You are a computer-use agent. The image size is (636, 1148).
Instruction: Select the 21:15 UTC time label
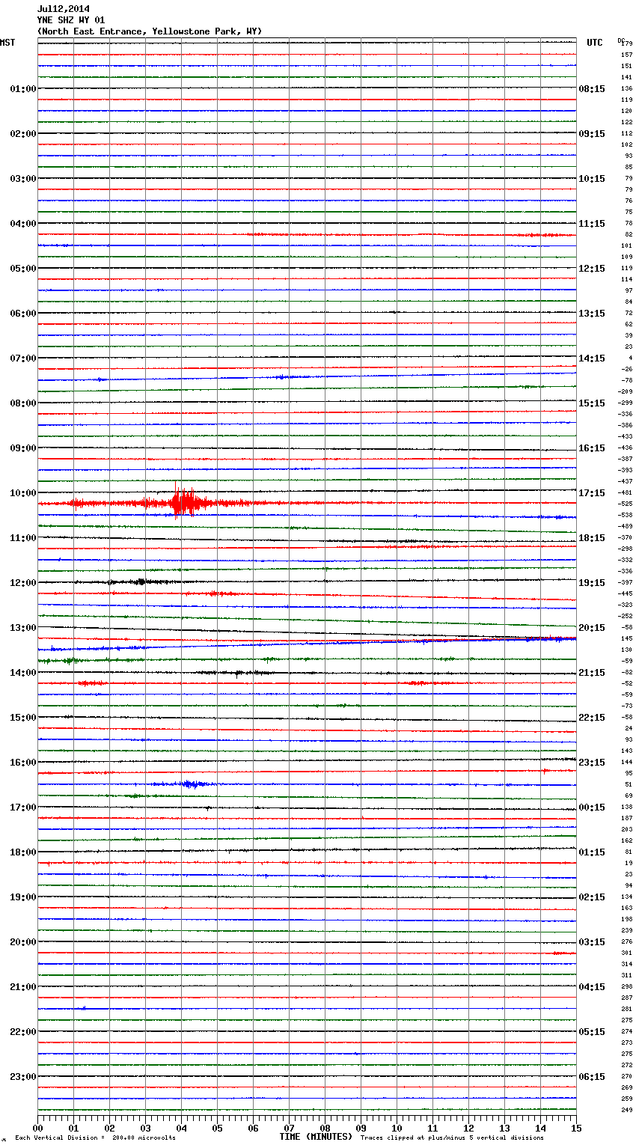pyautogui.click(x=592, y=673)
